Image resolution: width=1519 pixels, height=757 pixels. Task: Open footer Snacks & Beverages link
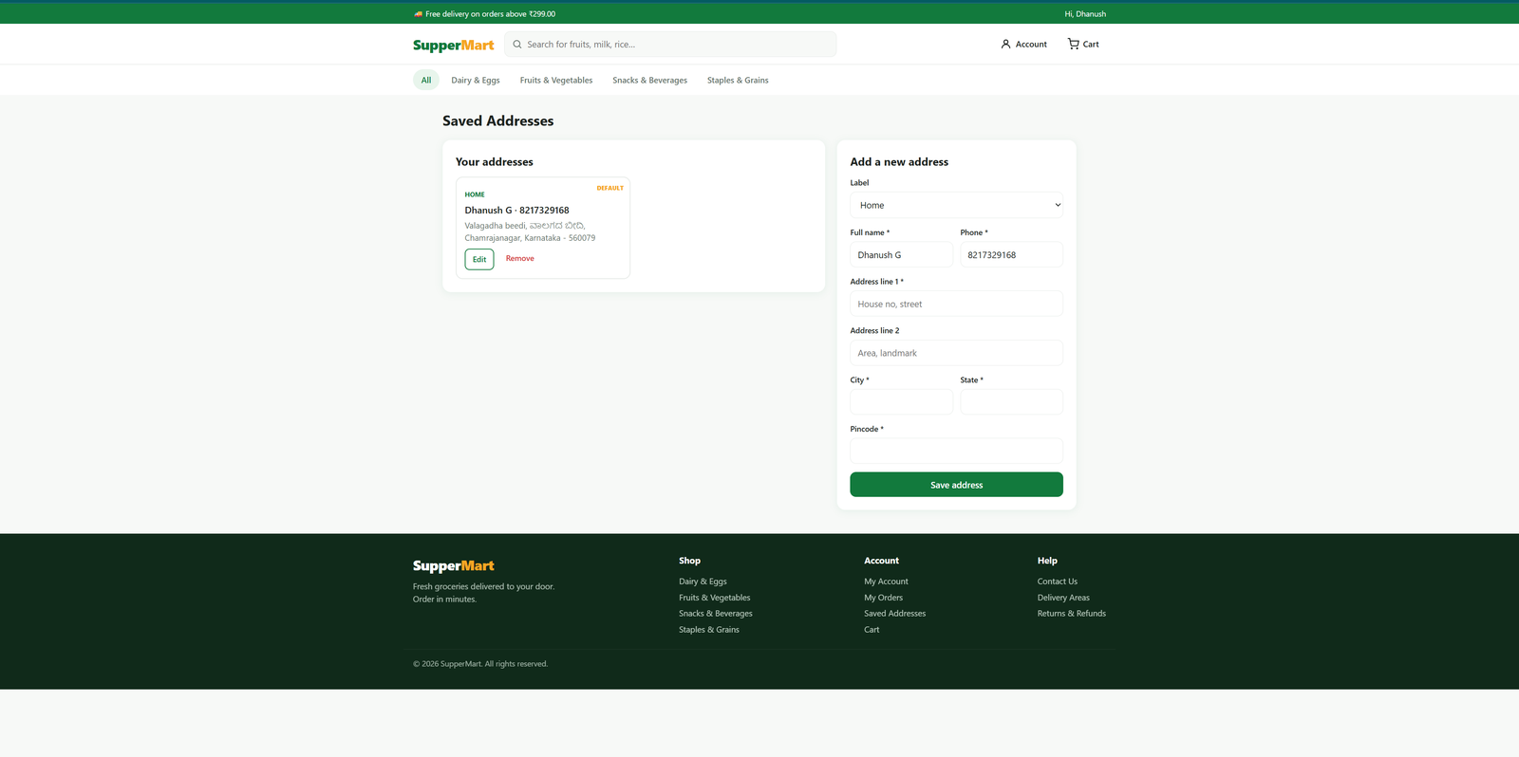click(x=716, y=614)
